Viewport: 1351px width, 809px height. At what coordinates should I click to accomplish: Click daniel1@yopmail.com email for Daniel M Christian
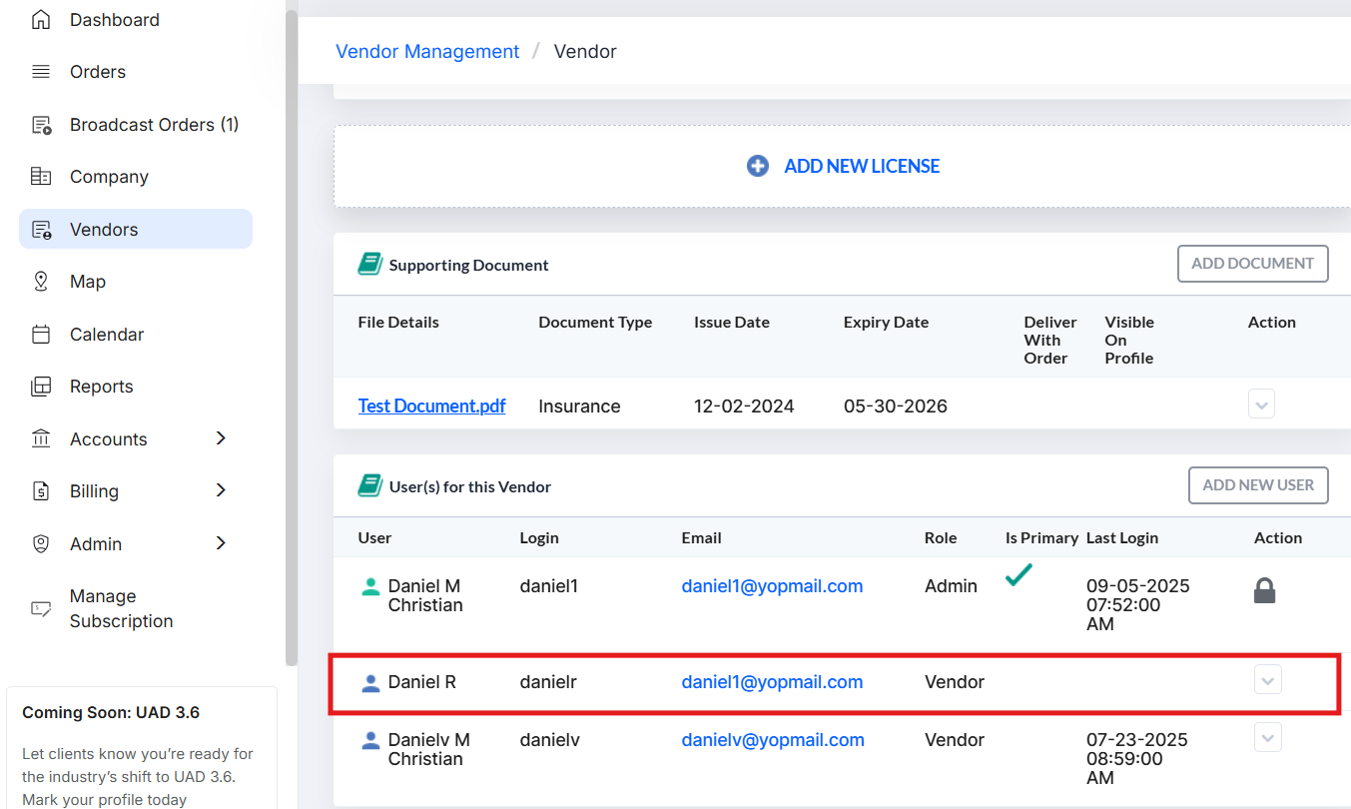[772, 586]
